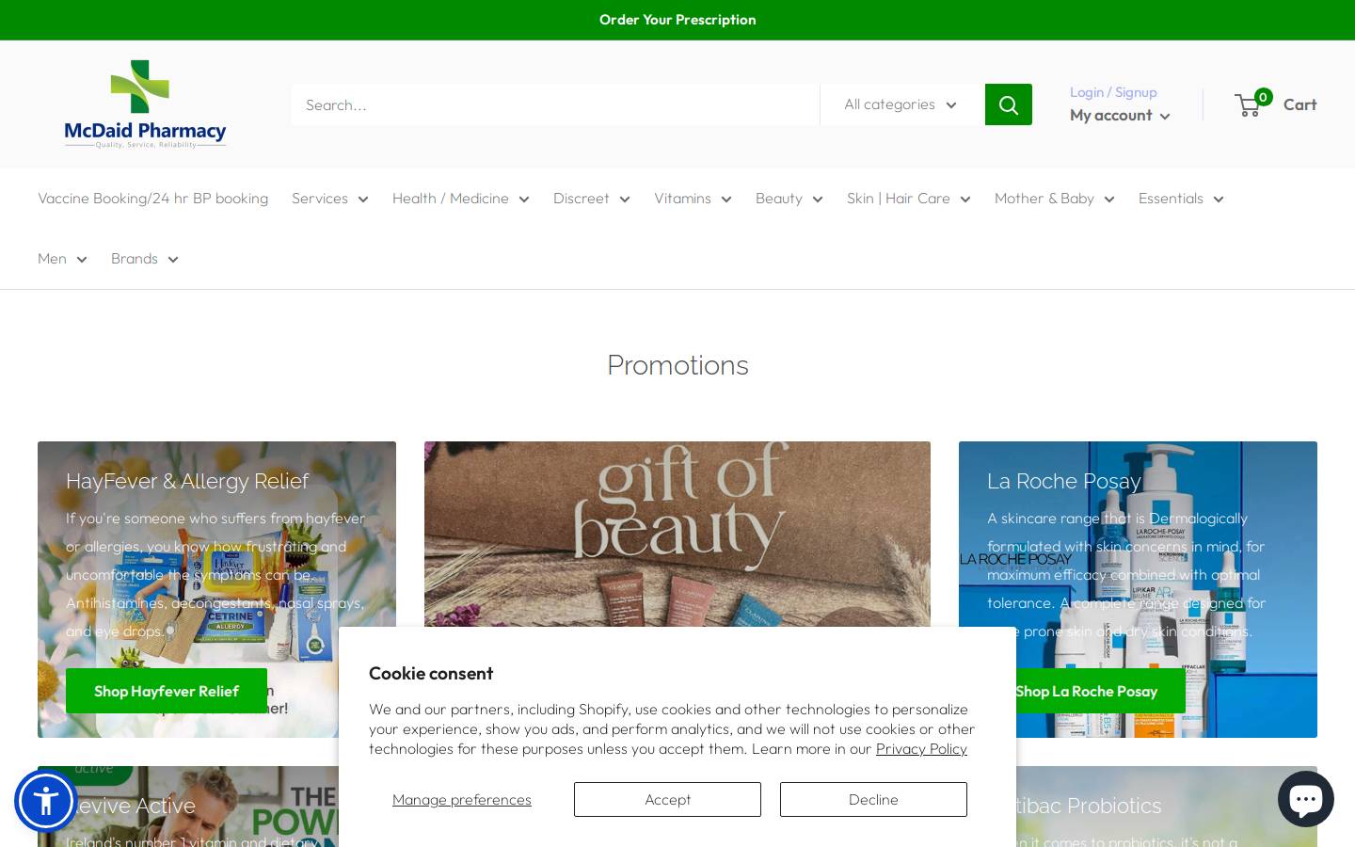1355x847 pixels.
Task: Click the HayFever & Allergy Relief heading
Action: click(187, 481)
